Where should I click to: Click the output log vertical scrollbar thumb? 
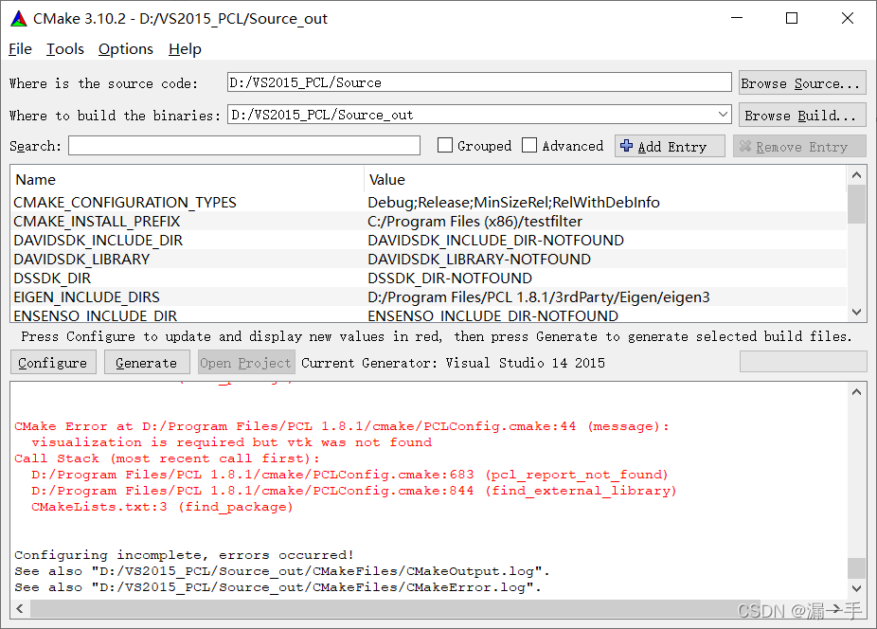click(x=856, y=567)
